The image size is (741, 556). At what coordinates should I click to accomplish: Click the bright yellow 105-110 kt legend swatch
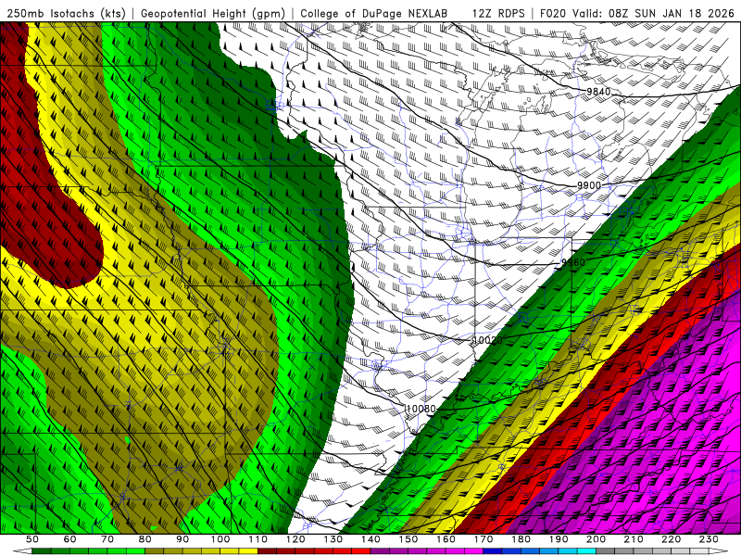(248, 551)
